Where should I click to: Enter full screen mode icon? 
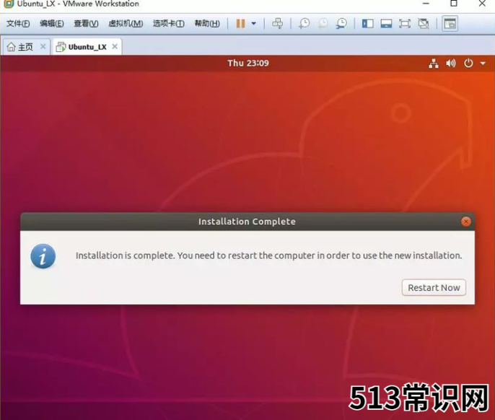(405, 24)
